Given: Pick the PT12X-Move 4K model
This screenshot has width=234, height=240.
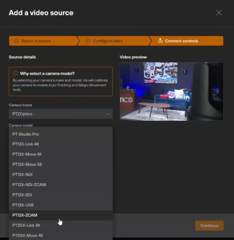Looking at the screenshot, I should click(27, 154).
